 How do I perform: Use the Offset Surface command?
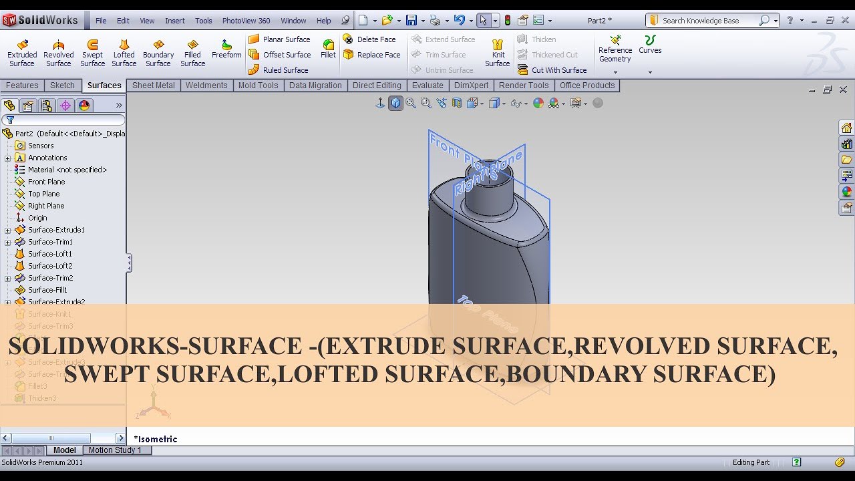(279, 55)
